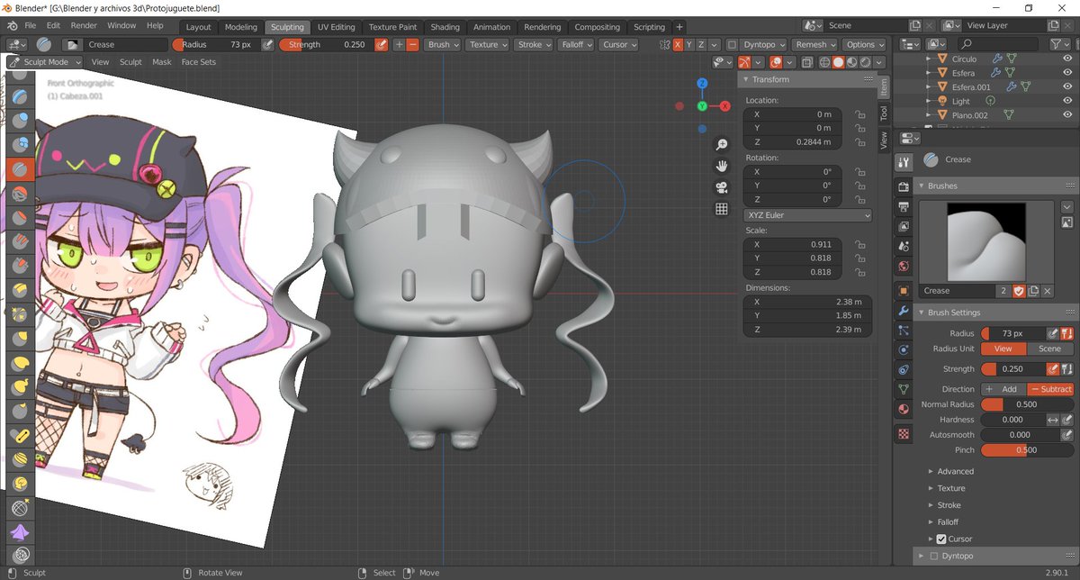Viewport: 1080px width, 580px height.
Task: Click the pan view hand icon
Action: coord(721,166)
